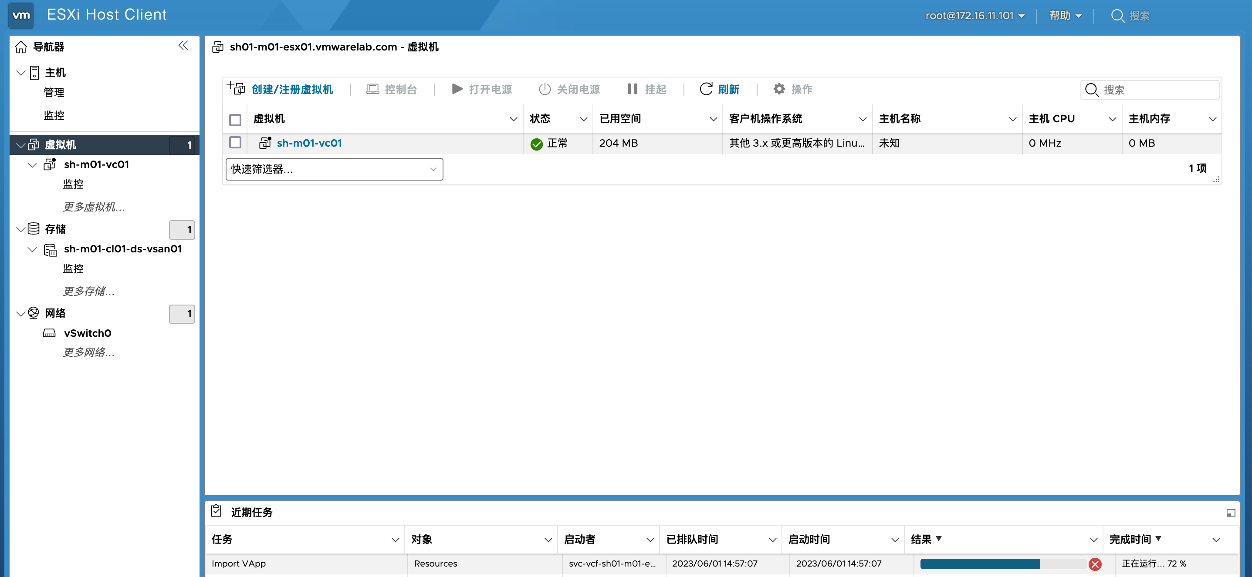Click the virtual machines icon in navigator
This screenshot has width=1252, height=577.
coord(34,144)
